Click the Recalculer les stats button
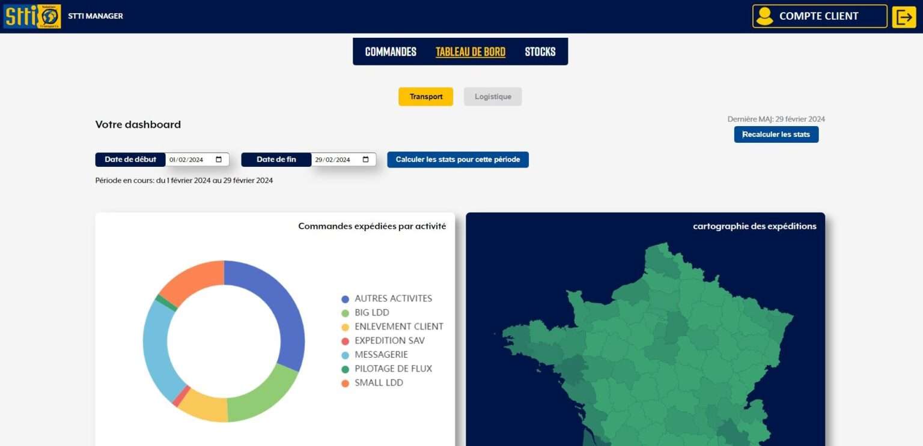This screenshot has height=446, width=923. click(x=776, y=134)
